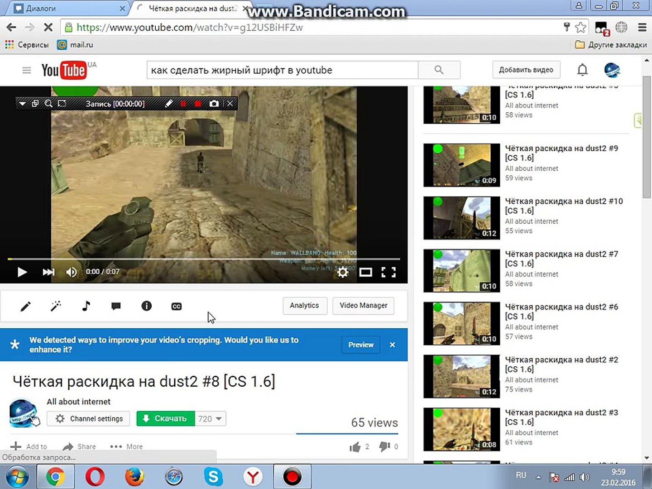Open the Чёткая раскидка на dust2 #7 link
652x489 pixels.
561,259
